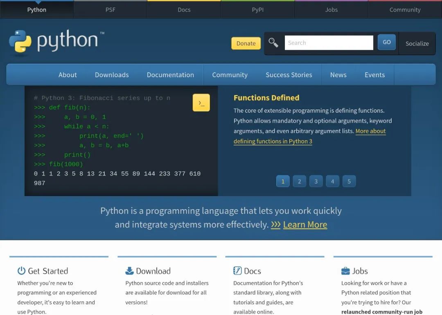442x315 pixels.
Task: Click the GO search button
Action: pos(387,42)
